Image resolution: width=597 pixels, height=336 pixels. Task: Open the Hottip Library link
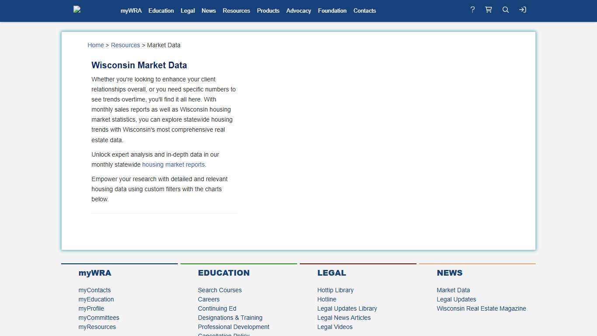point(335,290)
